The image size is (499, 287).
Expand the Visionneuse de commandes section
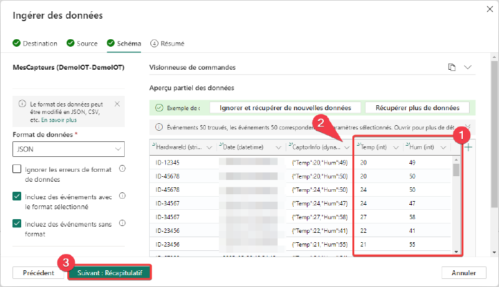[x=467, y=67]
